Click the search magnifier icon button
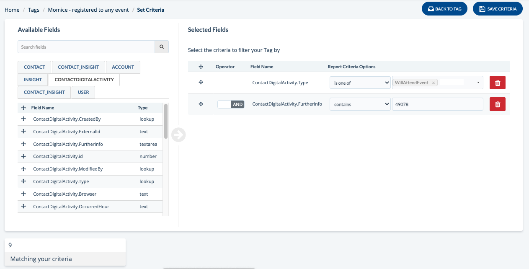The width and height of the screenshot is (529, 269). pos(162,47)
